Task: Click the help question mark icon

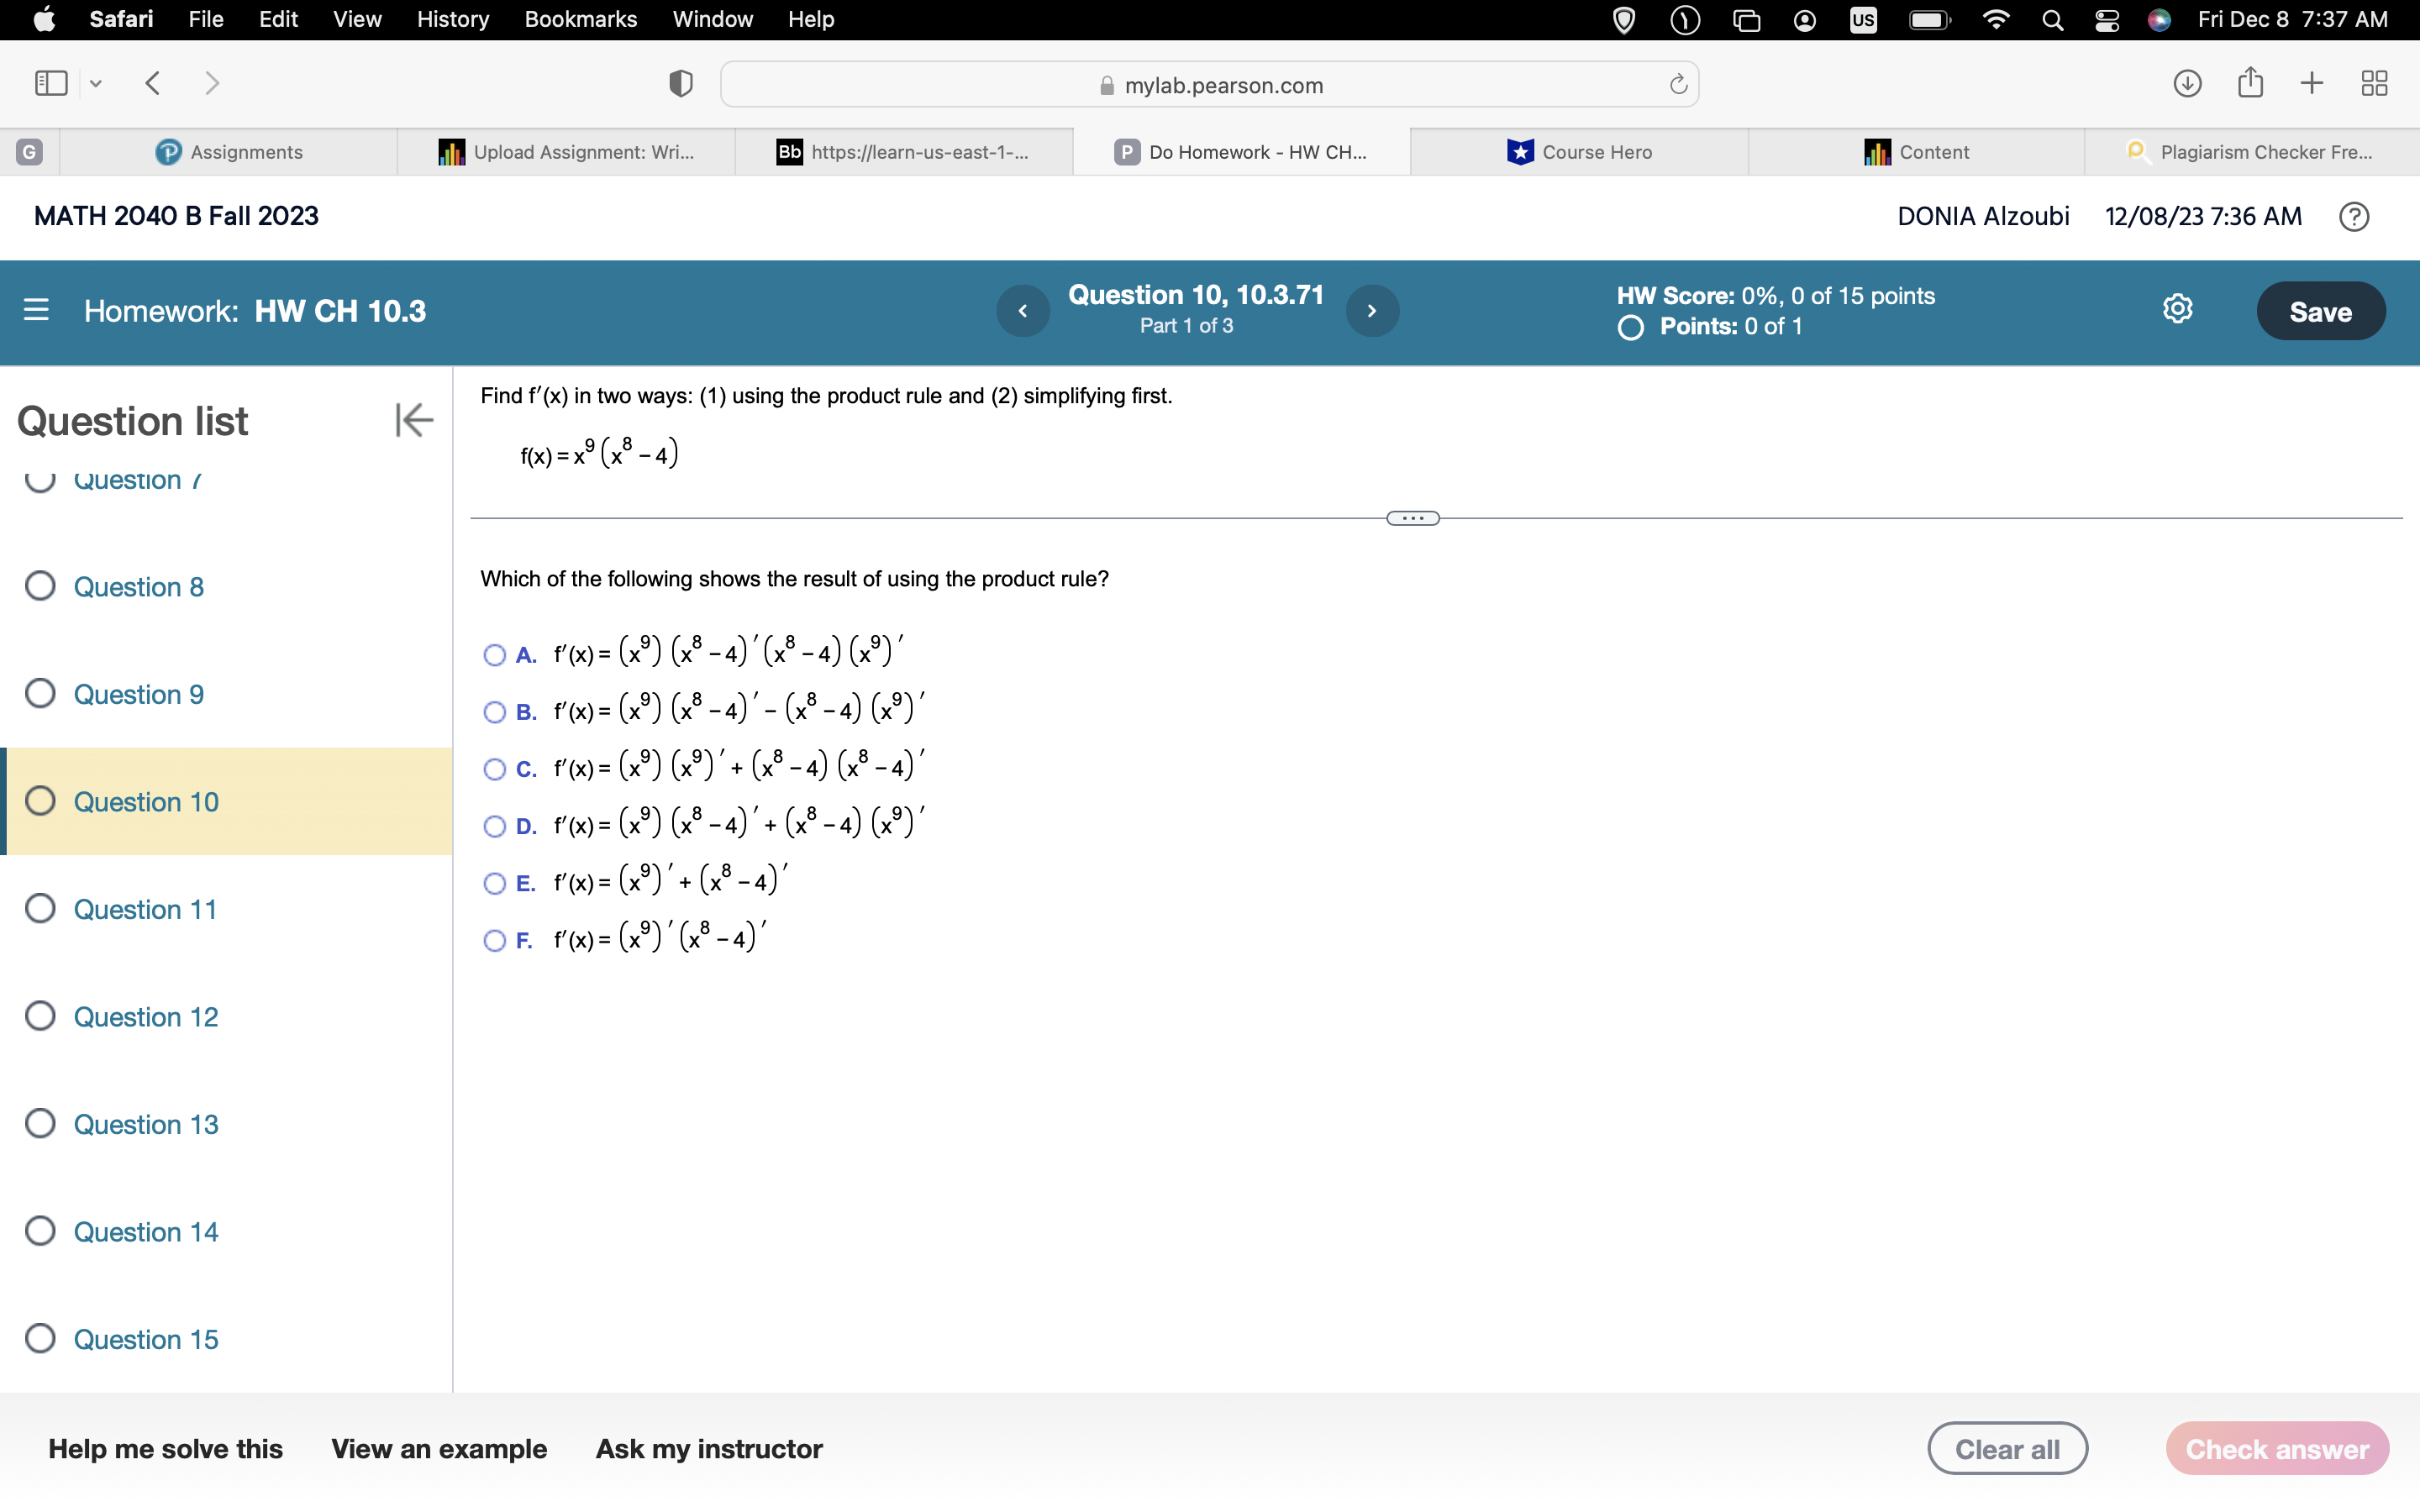Action: coord(2353,216)
